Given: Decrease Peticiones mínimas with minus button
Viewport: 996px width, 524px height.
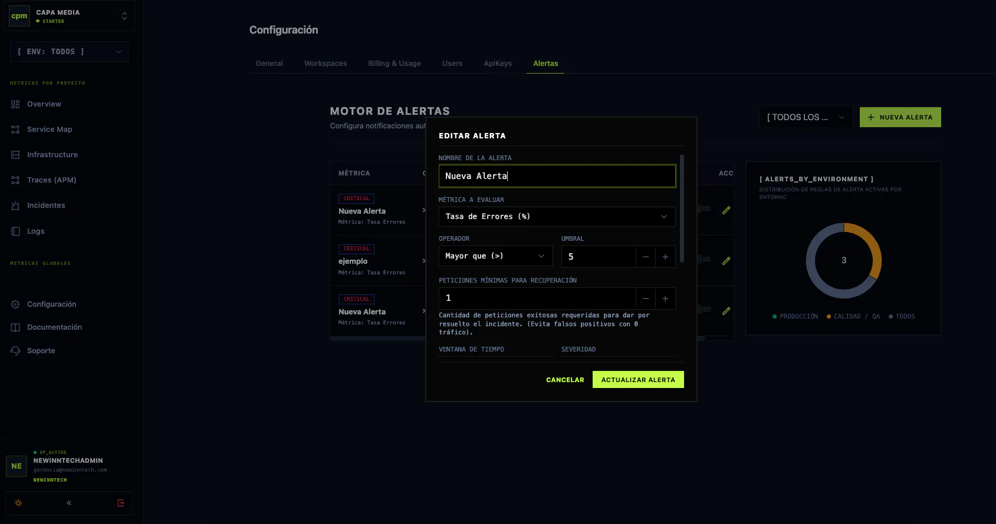Looking at the screenshot, I should tap(646, 299).
